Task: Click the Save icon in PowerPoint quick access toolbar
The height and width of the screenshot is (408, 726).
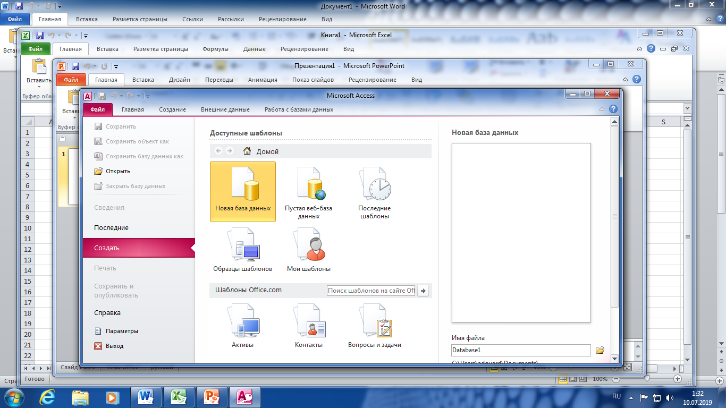Action: 75,66
